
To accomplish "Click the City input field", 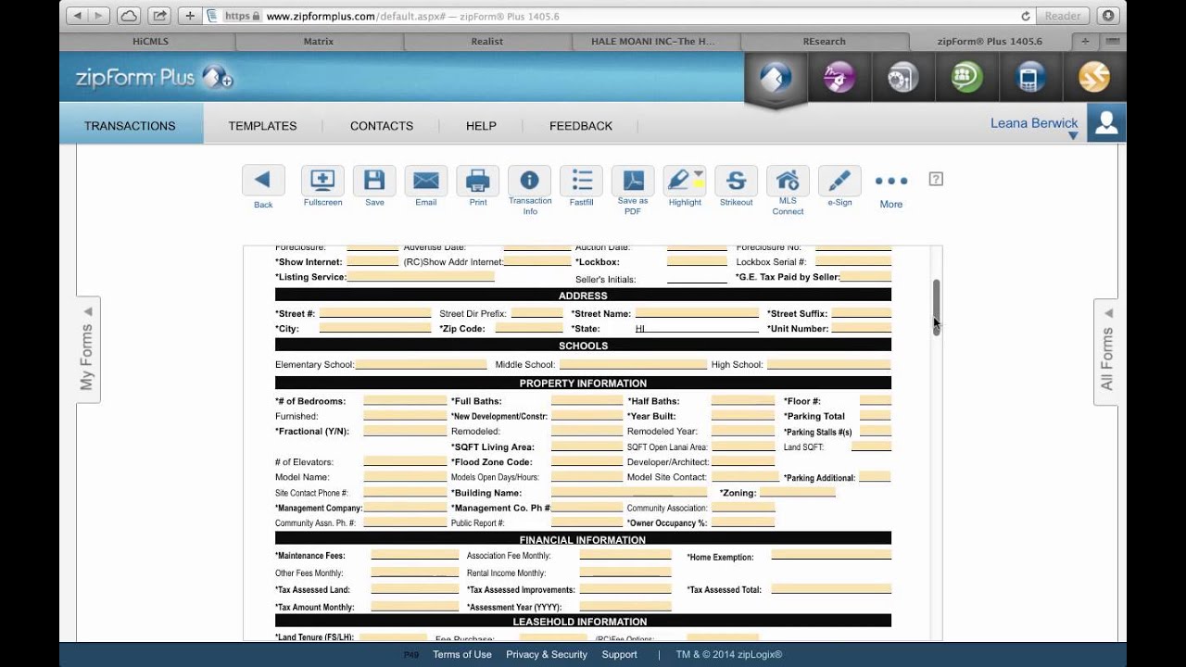I will click(x=375, y=328).
